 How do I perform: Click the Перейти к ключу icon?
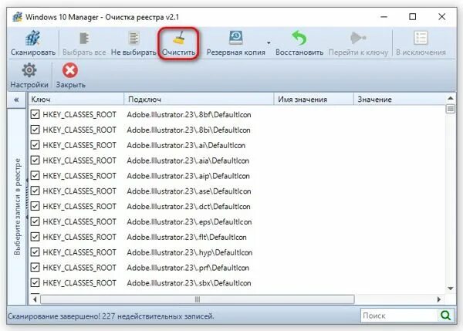click(358, 38)
